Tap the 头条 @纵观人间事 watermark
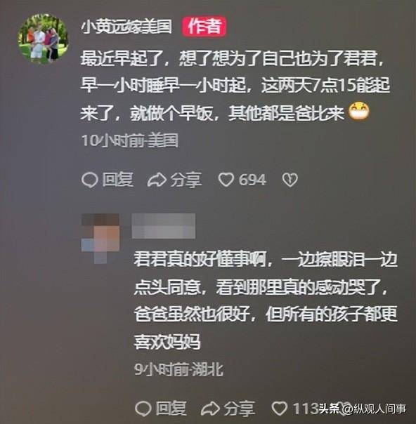 point(362,409)
